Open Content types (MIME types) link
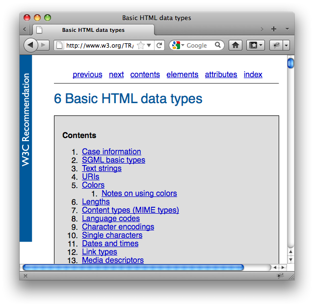 [131, 210]
